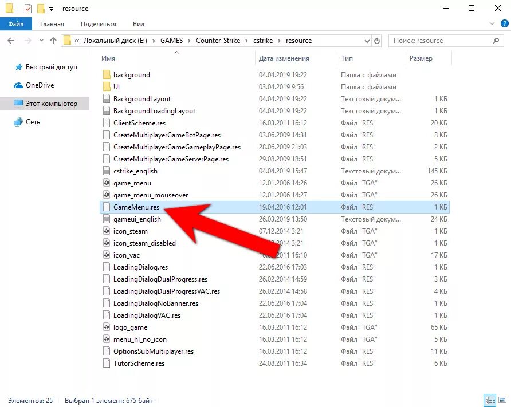
Task: Click cstrike in breadcrumb path
Action: click(x=263, y=41)
